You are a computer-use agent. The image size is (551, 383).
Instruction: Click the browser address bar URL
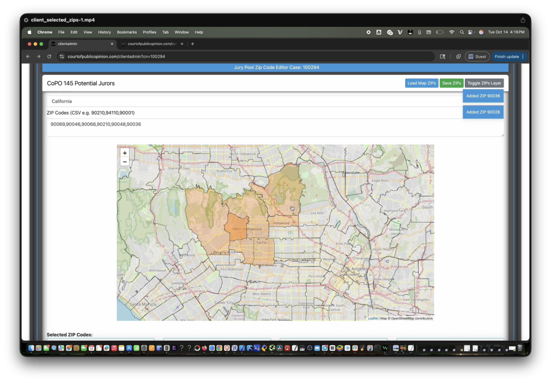click(x=116, y=56)
